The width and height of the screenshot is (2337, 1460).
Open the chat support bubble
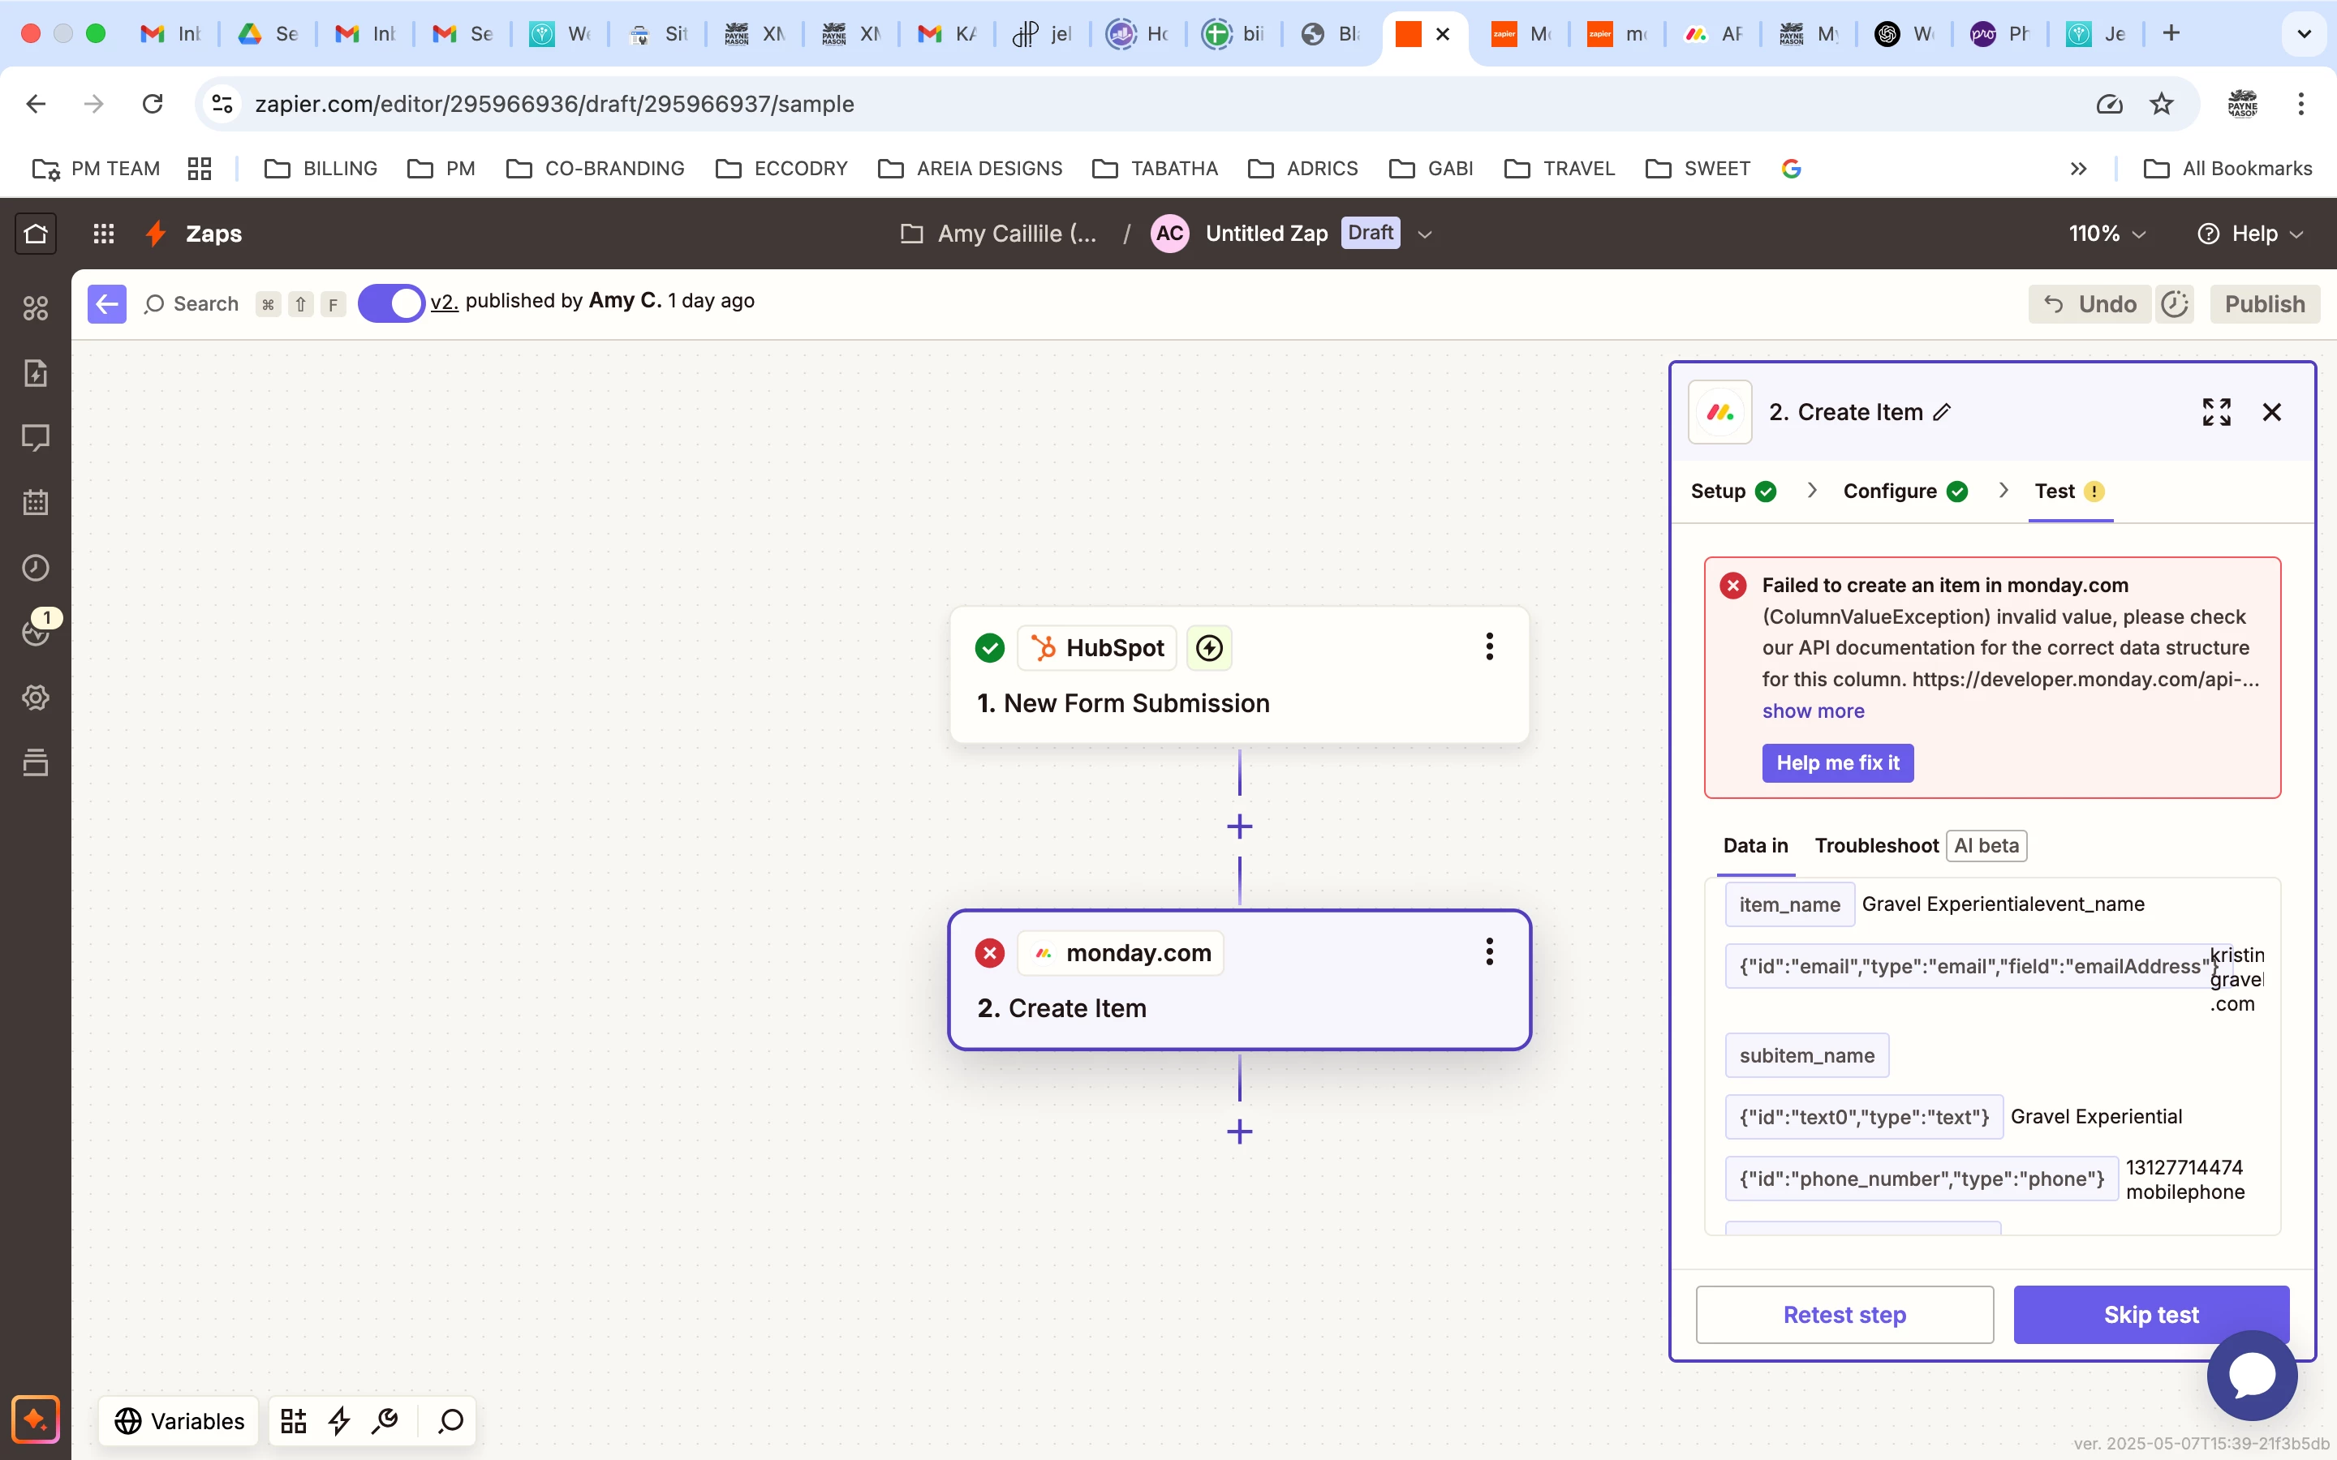tap(2252, 1375)
